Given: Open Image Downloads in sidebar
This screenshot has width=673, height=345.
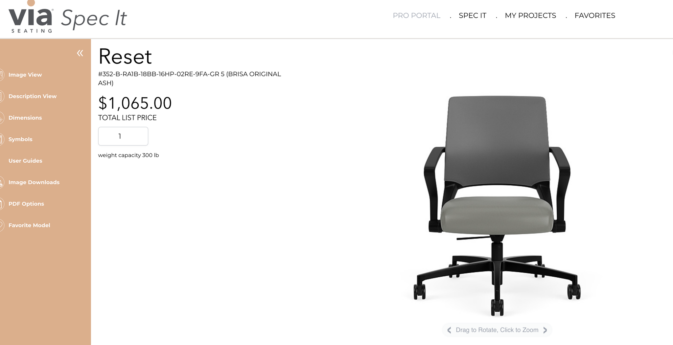Looking at the screenshot, I should [34, 182].
